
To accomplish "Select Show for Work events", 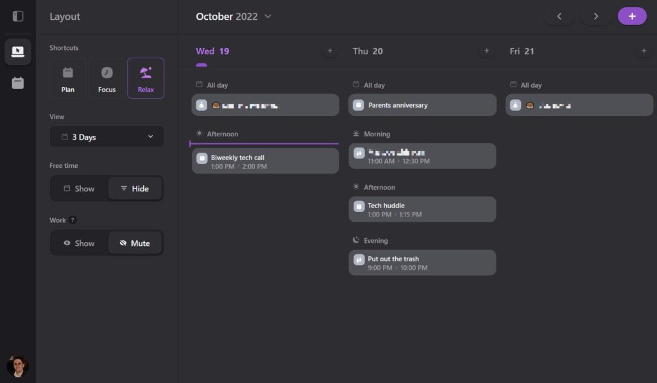I will pyautogui.click(x=79, y=243).
